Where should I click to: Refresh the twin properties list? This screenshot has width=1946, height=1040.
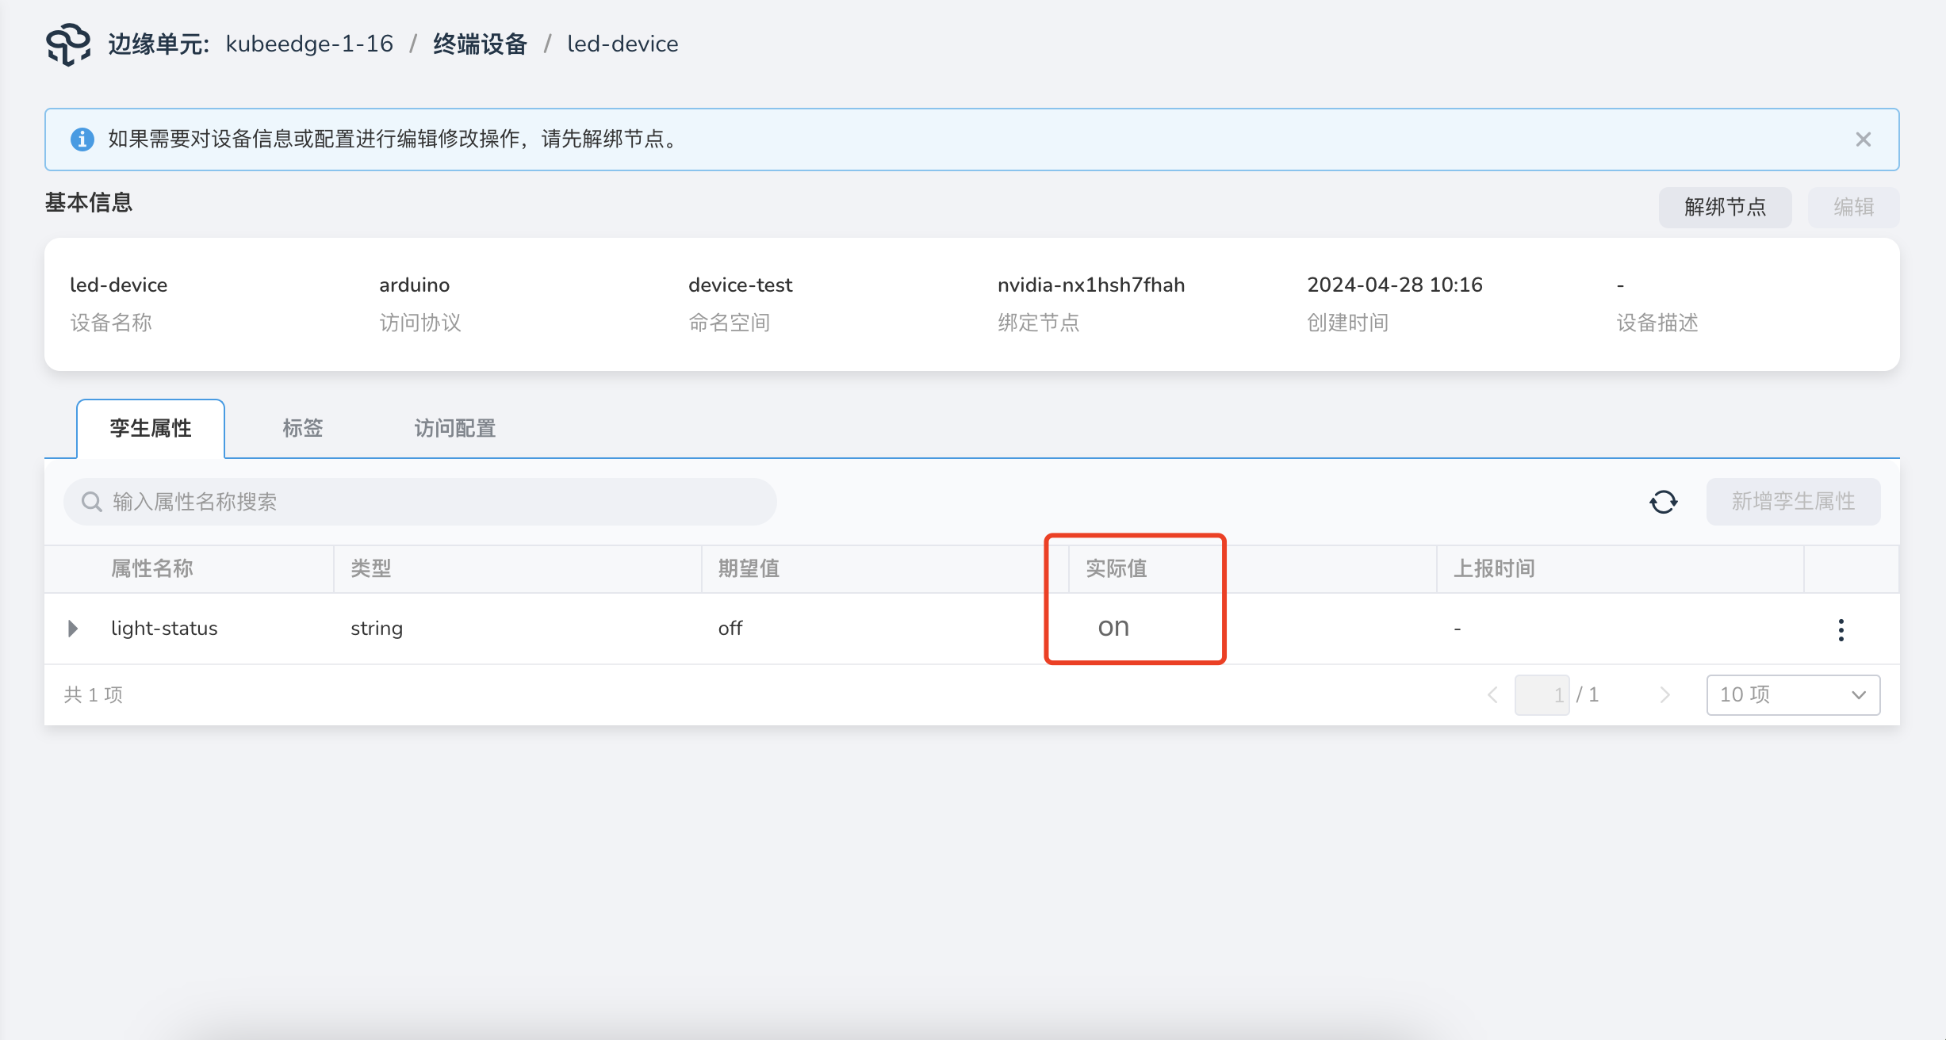point(1663,502)
